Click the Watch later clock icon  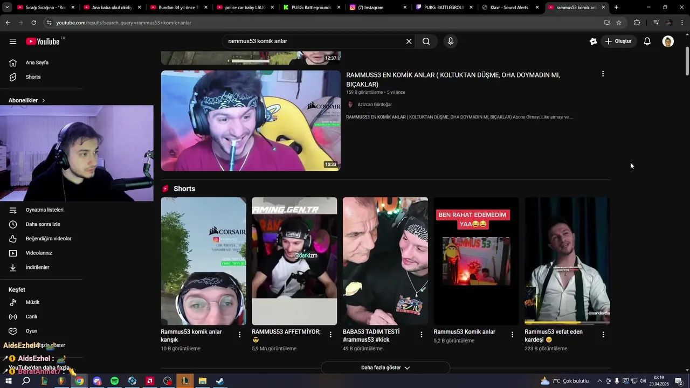pos(13,224)
